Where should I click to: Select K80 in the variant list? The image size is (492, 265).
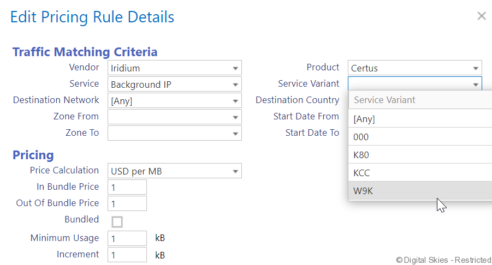point(419,155)
